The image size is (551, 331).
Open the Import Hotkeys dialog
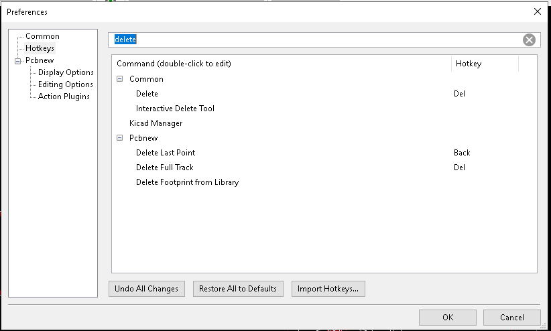pos(328,289)
